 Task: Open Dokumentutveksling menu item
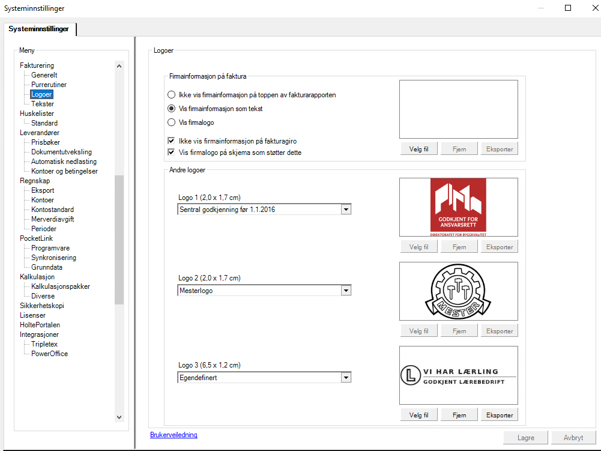(x=61, y=152)
